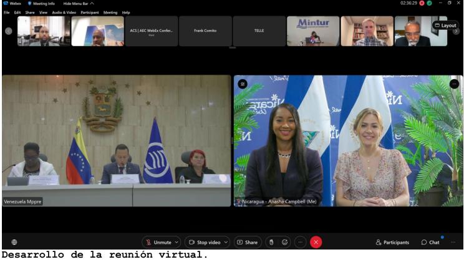The width and height of the screenshot is (464, 262).
Task: Open the Participants panel
Action: coord(392,242)
